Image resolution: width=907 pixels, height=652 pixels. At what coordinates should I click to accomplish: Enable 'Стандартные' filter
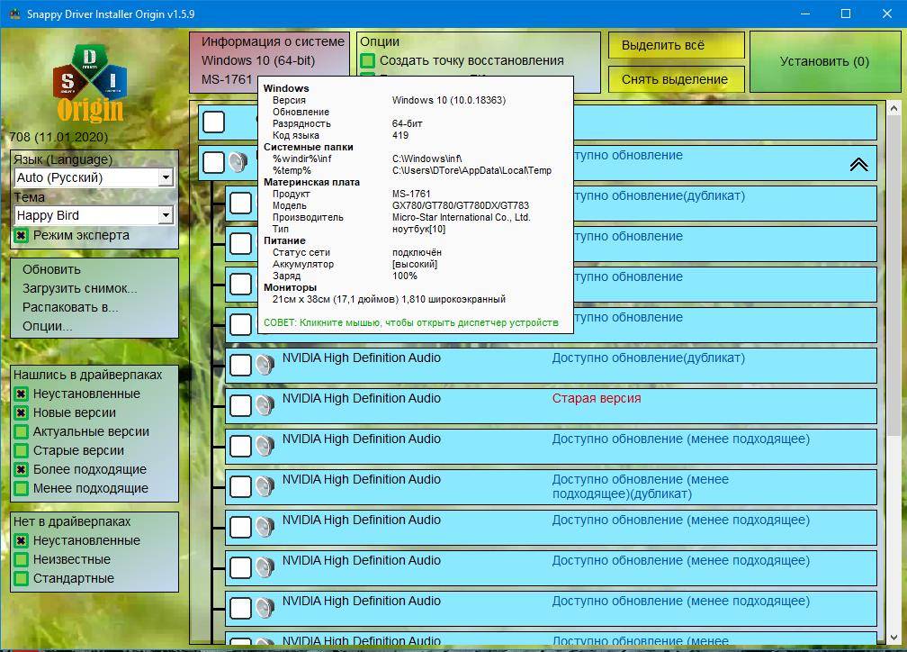[x=21, y=578]
